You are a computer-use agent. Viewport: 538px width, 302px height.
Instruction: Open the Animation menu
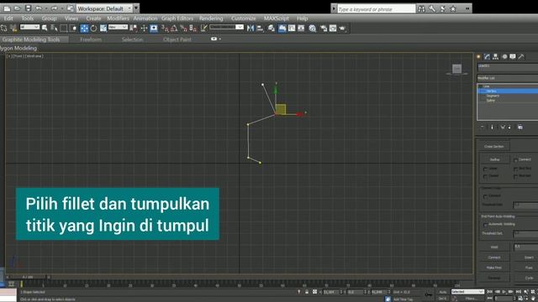pyautogui.click(x=145, y=18)
